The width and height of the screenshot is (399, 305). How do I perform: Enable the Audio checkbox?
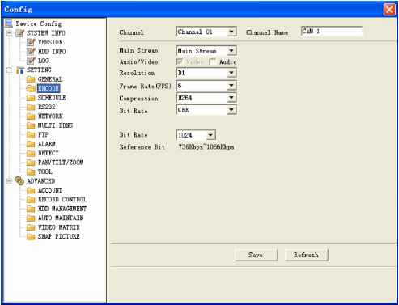point(213,61)
